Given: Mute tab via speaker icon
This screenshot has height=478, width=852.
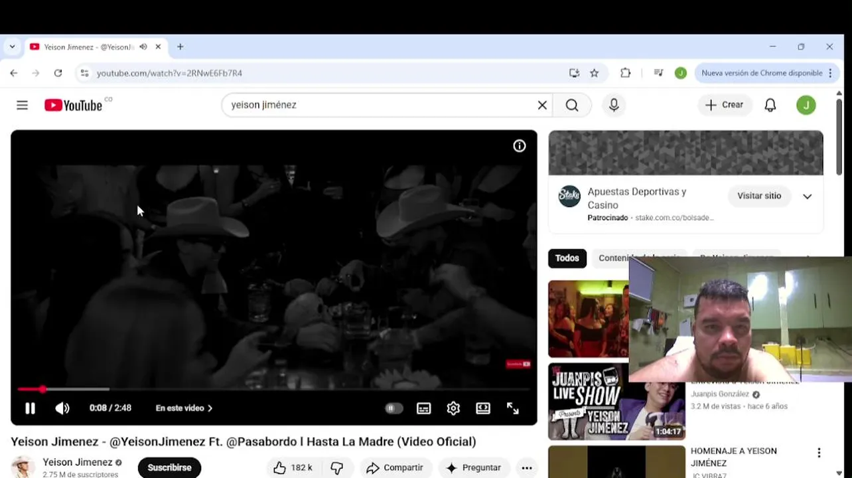Looking at the screenshot, I should [x=143, y=47].
